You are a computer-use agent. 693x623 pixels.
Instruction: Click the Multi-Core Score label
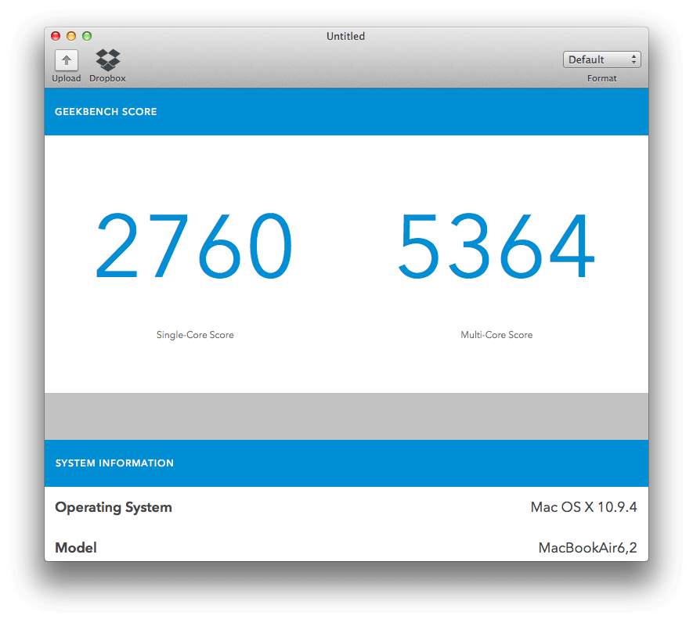(496, 335)
